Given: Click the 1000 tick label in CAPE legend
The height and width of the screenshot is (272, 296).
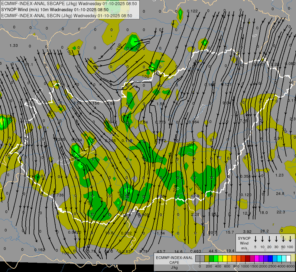Looking at the screenshot, I should [x=245, y=266].
